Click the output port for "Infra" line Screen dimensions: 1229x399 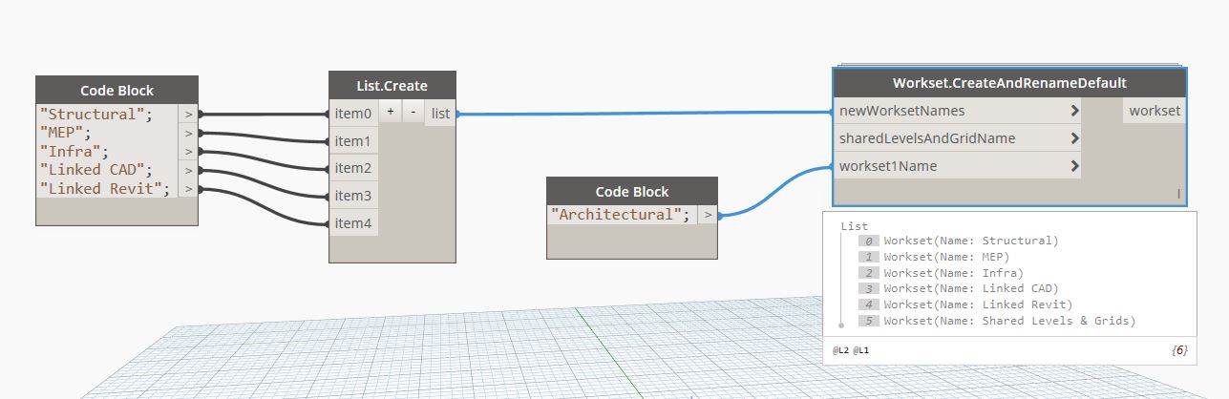coord(188,151)
